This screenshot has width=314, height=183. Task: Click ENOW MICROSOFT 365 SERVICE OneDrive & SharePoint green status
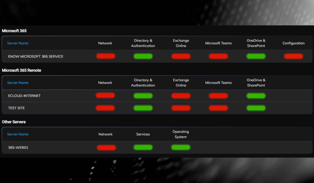click(x=256, y=56)
